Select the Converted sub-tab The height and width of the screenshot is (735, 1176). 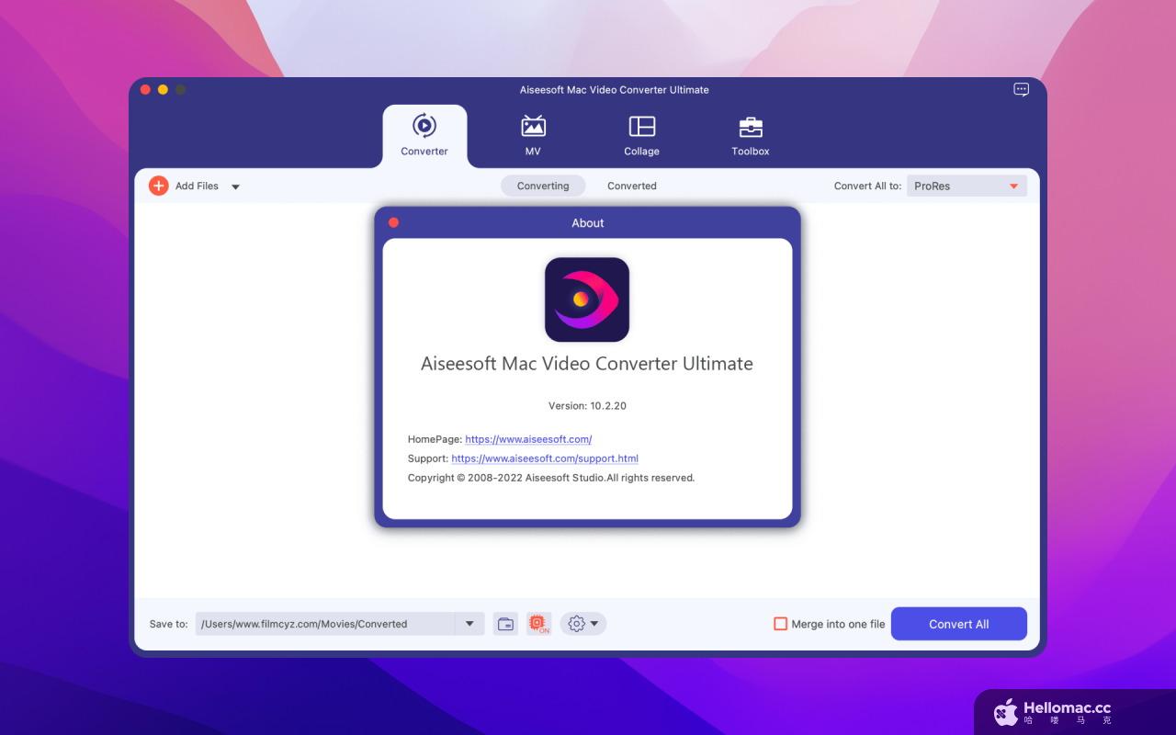pyautogui.click(x=632, y=186)
